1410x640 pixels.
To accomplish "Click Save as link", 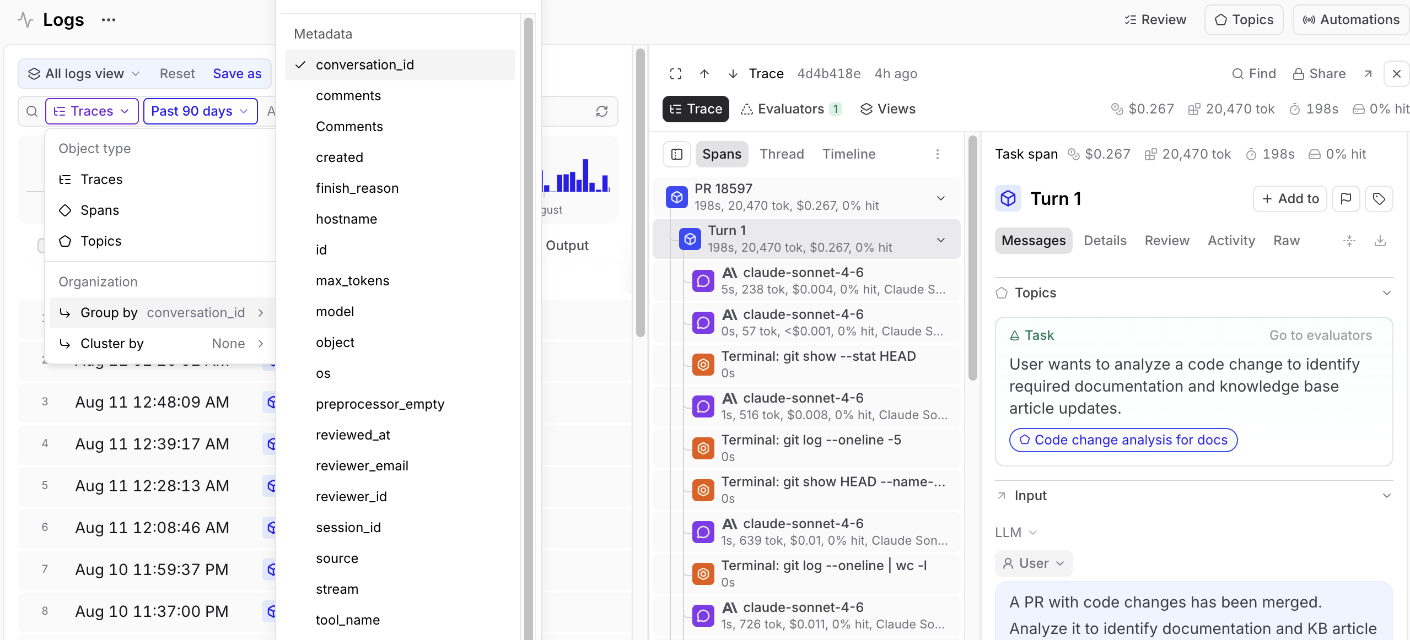I will 237,74.
